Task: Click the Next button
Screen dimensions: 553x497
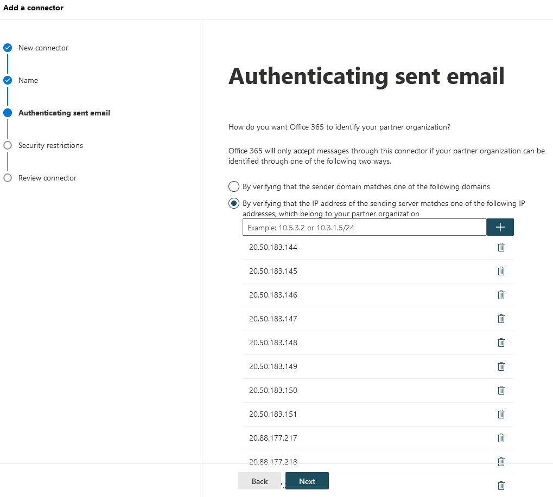Action: point(307,481)
